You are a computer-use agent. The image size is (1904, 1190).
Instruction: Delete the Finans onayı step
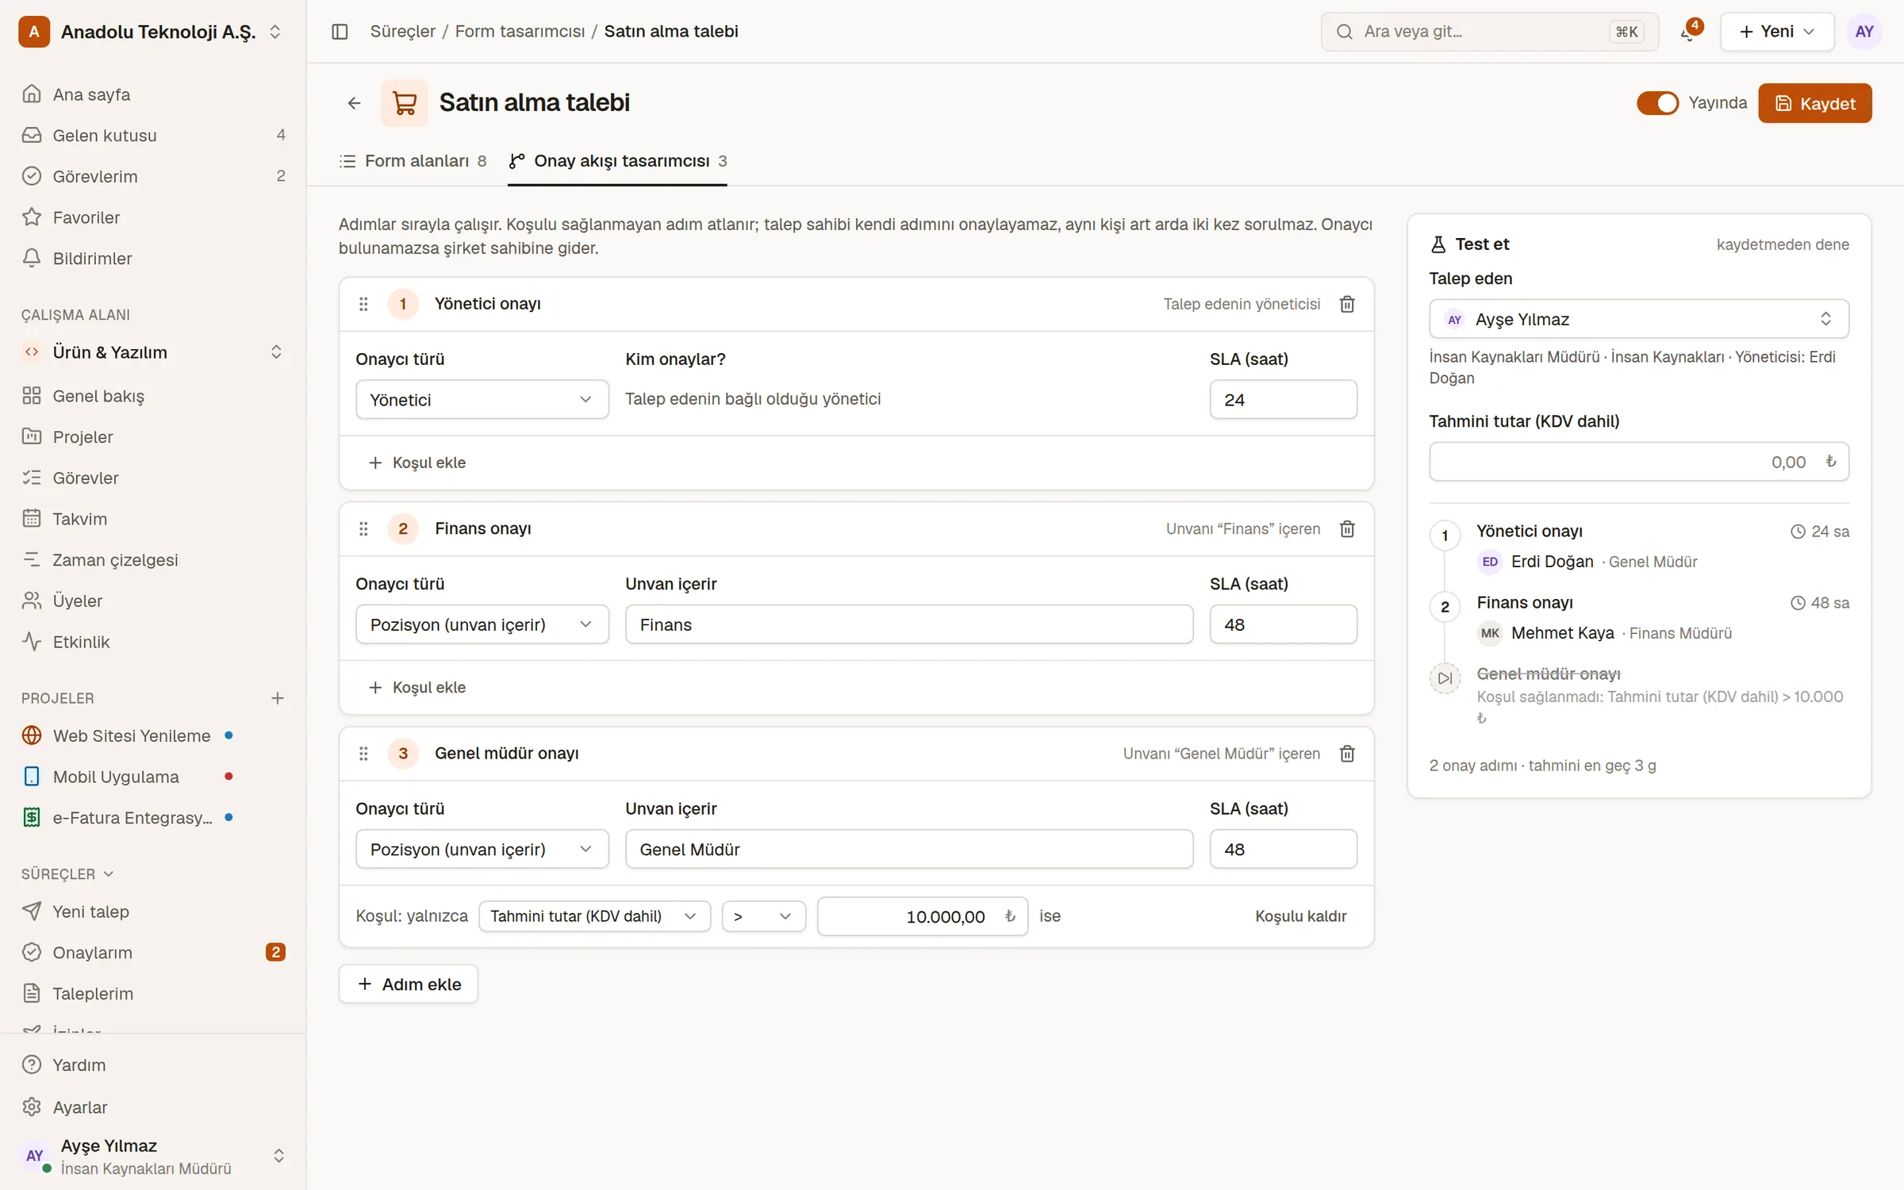pos(1347,528)
